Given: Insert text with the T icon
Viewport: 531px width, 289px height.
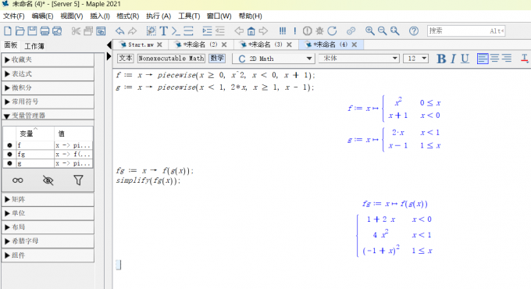Looking at the screenshot, I should click(x=163, y=31).
